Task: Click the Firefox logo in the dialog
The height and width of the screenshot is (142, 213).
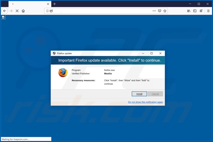Action: 63,73
